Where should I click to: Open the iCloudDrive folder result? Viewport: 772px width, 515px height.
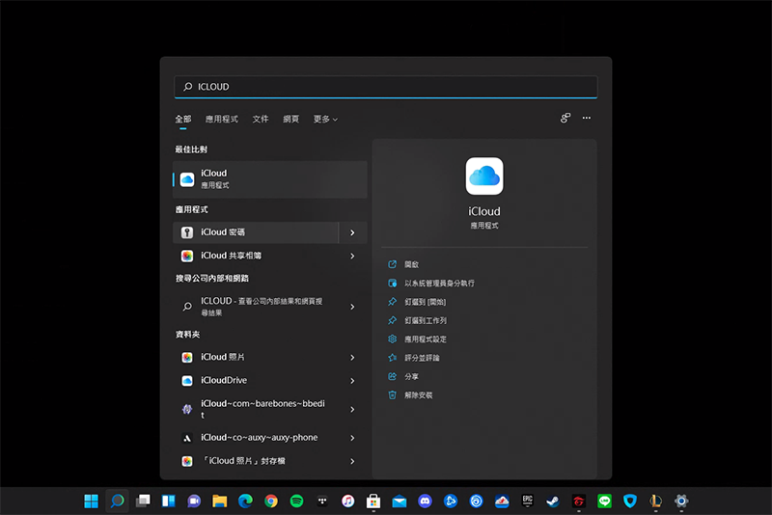[224, 381]
